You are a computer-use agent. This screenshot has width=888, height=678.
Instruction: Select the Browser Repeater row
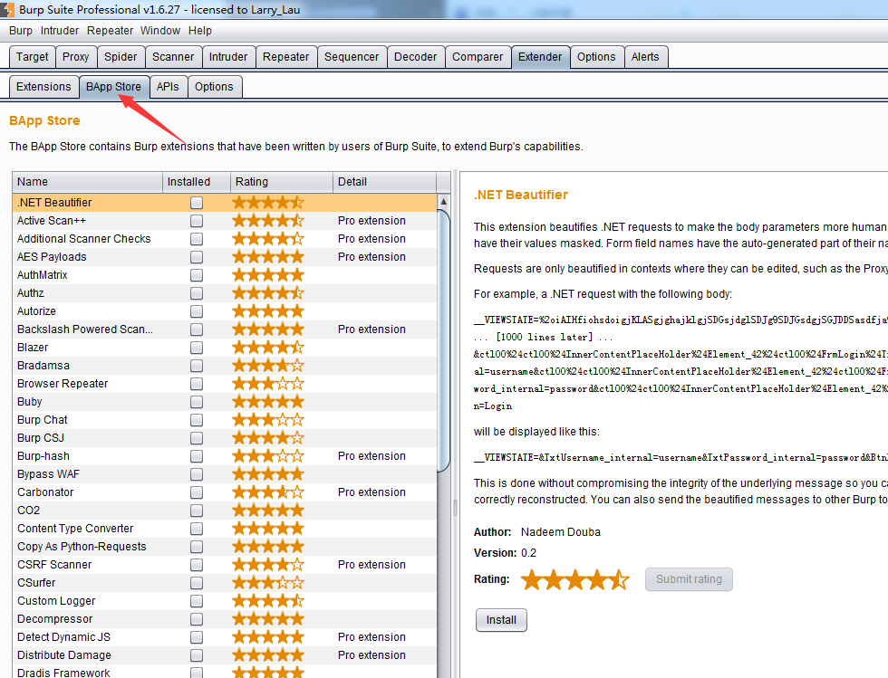pyautogui.click(x=225, y=384)
